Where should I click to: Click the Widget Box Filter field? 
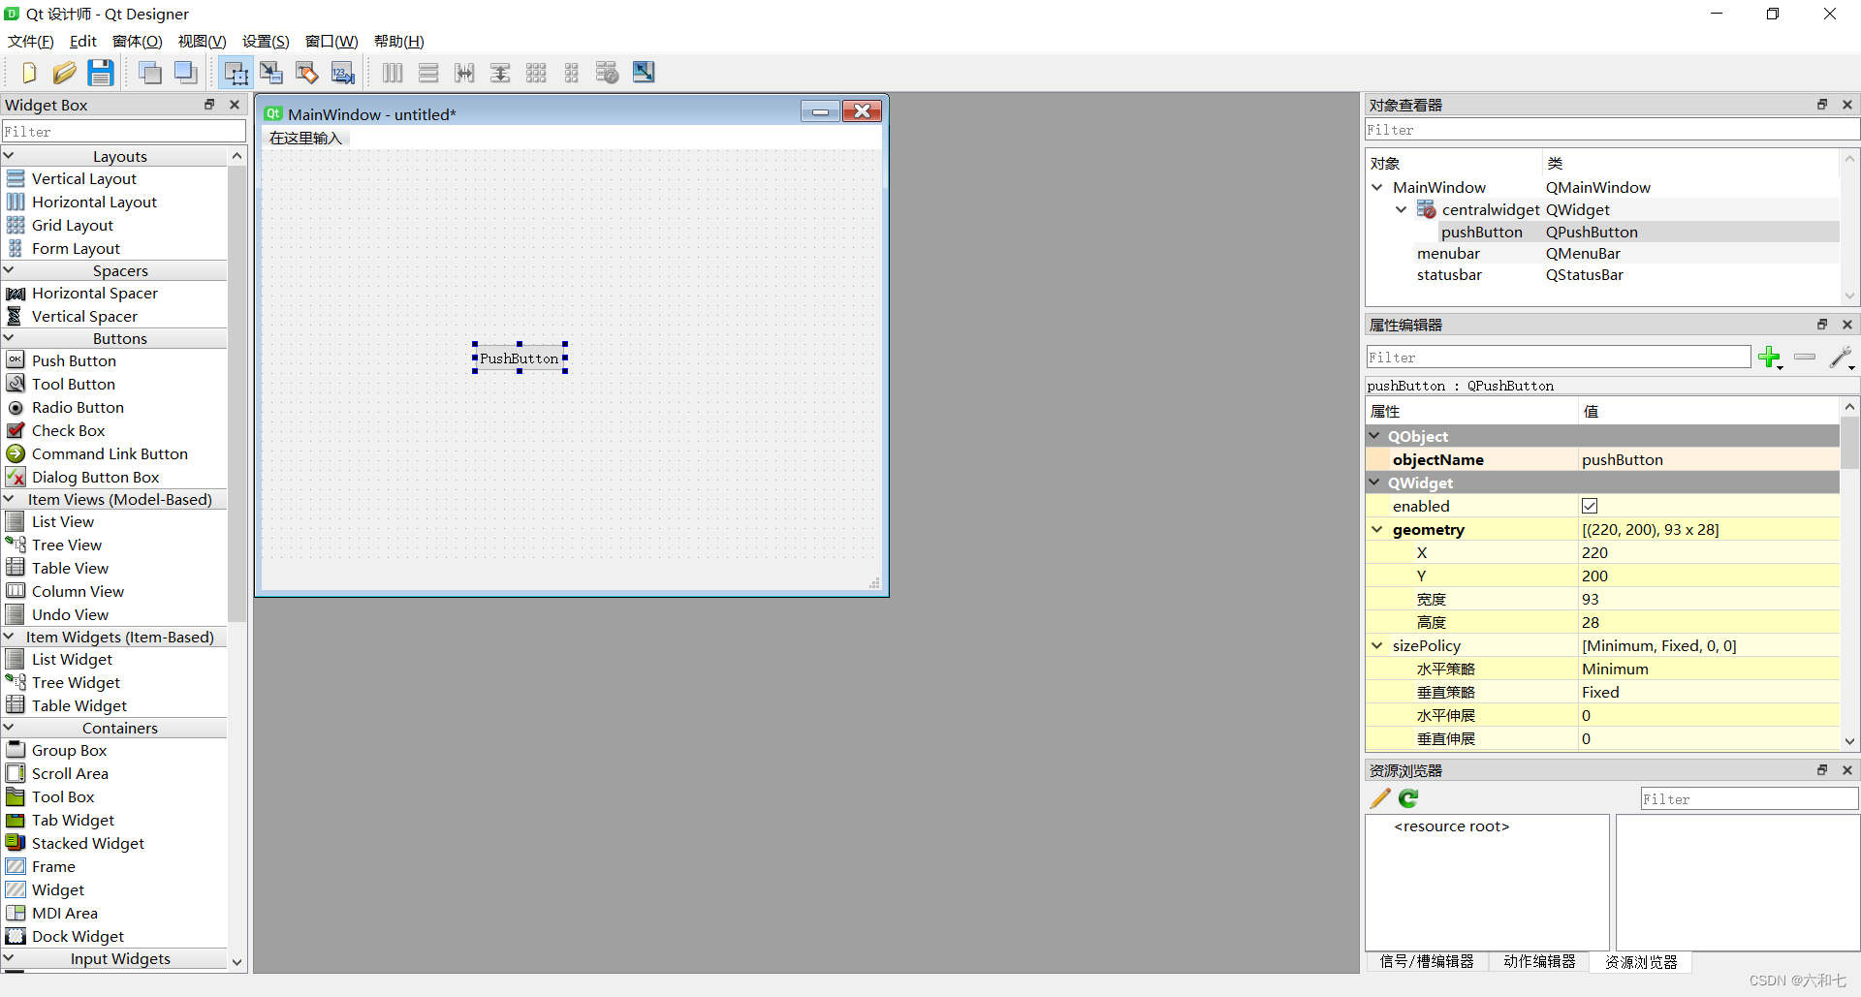pos(124,131)
